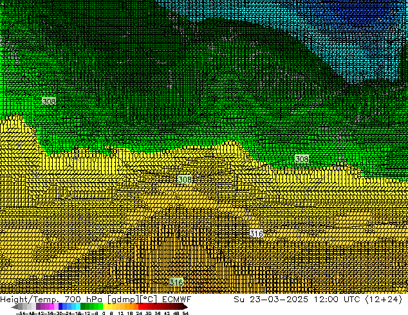Click the '(12+24)' forecast offset text

pos(384,300)
